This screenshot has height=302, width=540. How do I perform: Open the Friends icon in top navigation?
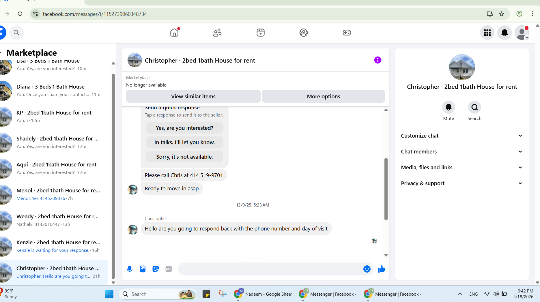(217, 33)
